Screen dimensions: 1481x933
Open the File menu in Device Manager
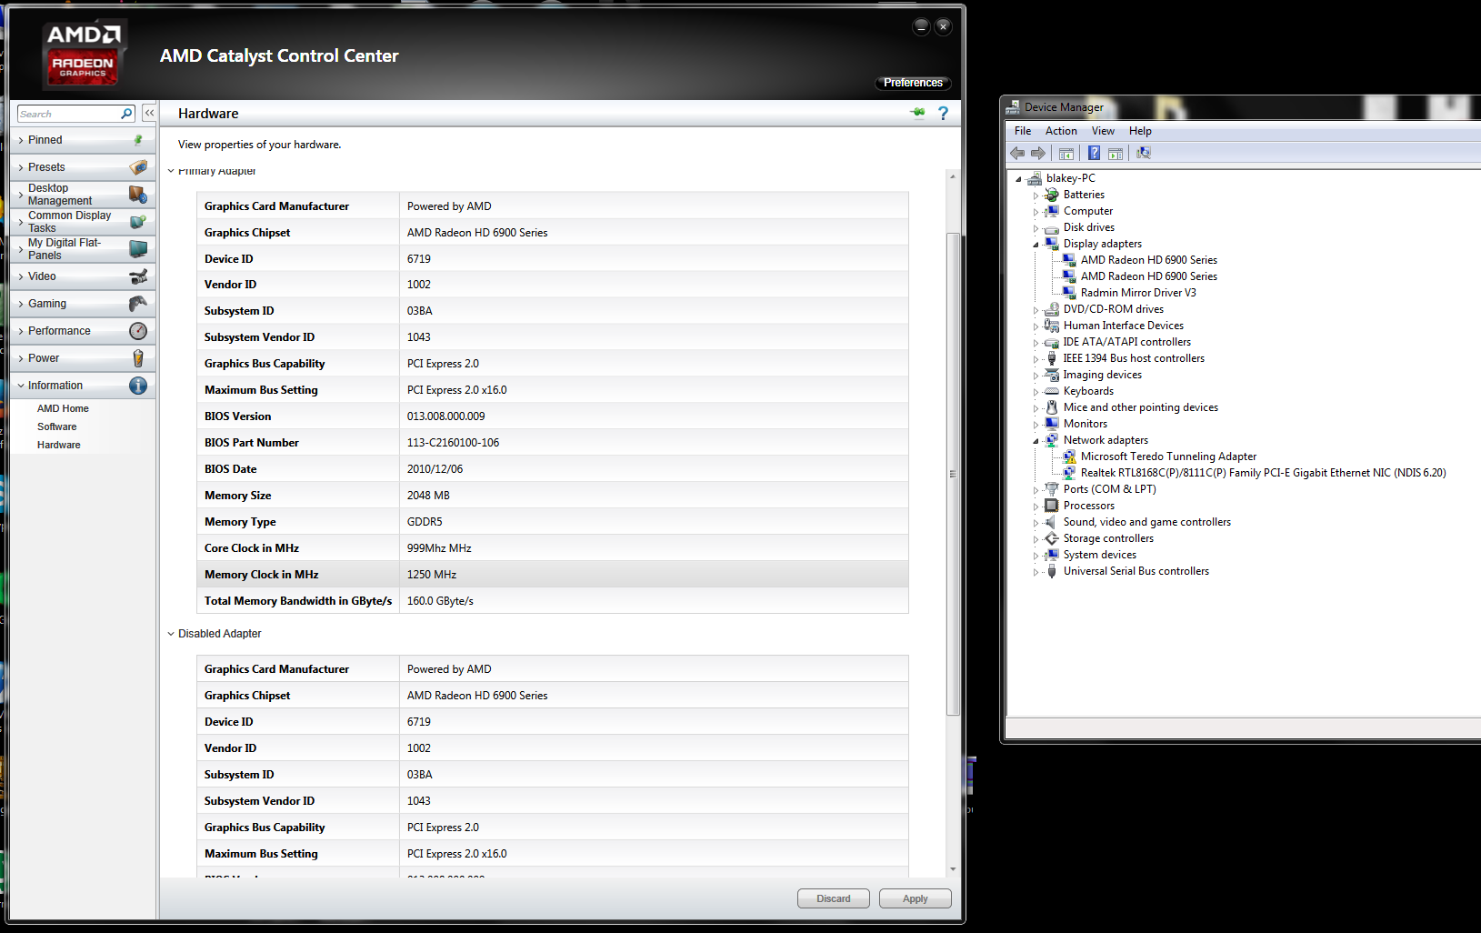(1023, 131)
